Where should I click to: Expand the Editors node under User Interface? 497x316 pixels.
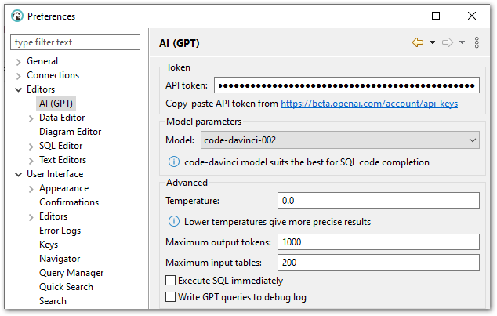[x=31, y=217]
